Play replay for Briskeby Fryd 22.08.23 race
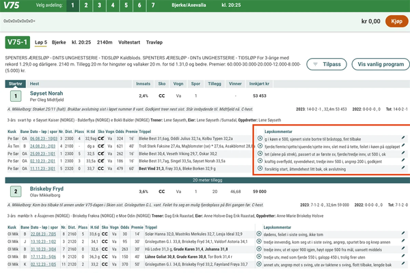This screenshot has width=410, height=273. point(259,234)
